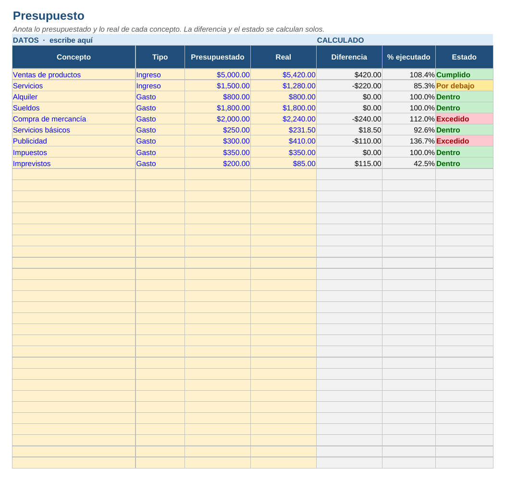Select the Real column header
Screen dimensions: 505x480
pos(283,57)
